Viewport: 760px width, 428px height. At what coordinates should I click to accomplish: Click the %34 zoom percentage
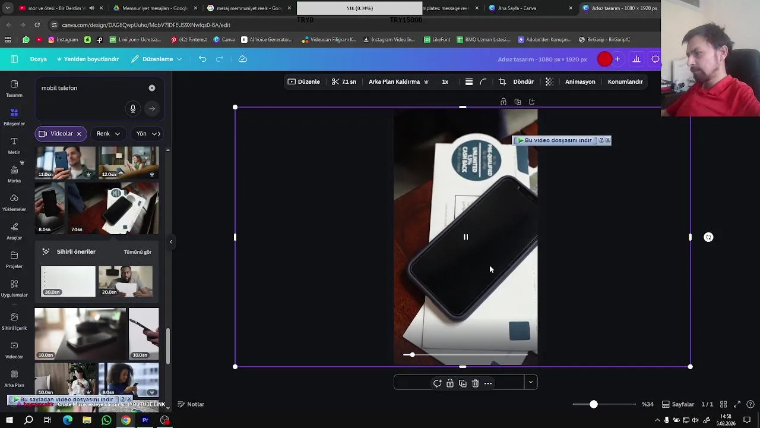pyautogui.click(x=647, y=404)
